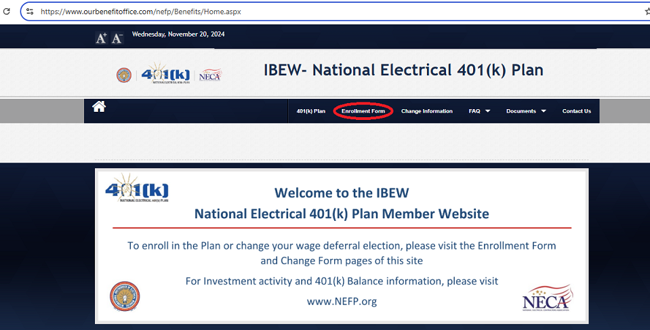
Task: Go to the Change Information page
Action: (426, 111)
